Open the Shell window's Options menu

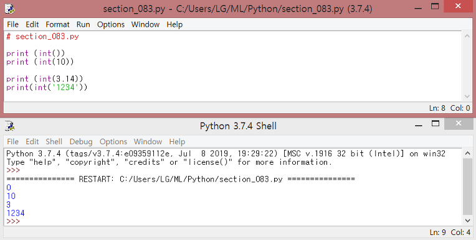point(113,142)
